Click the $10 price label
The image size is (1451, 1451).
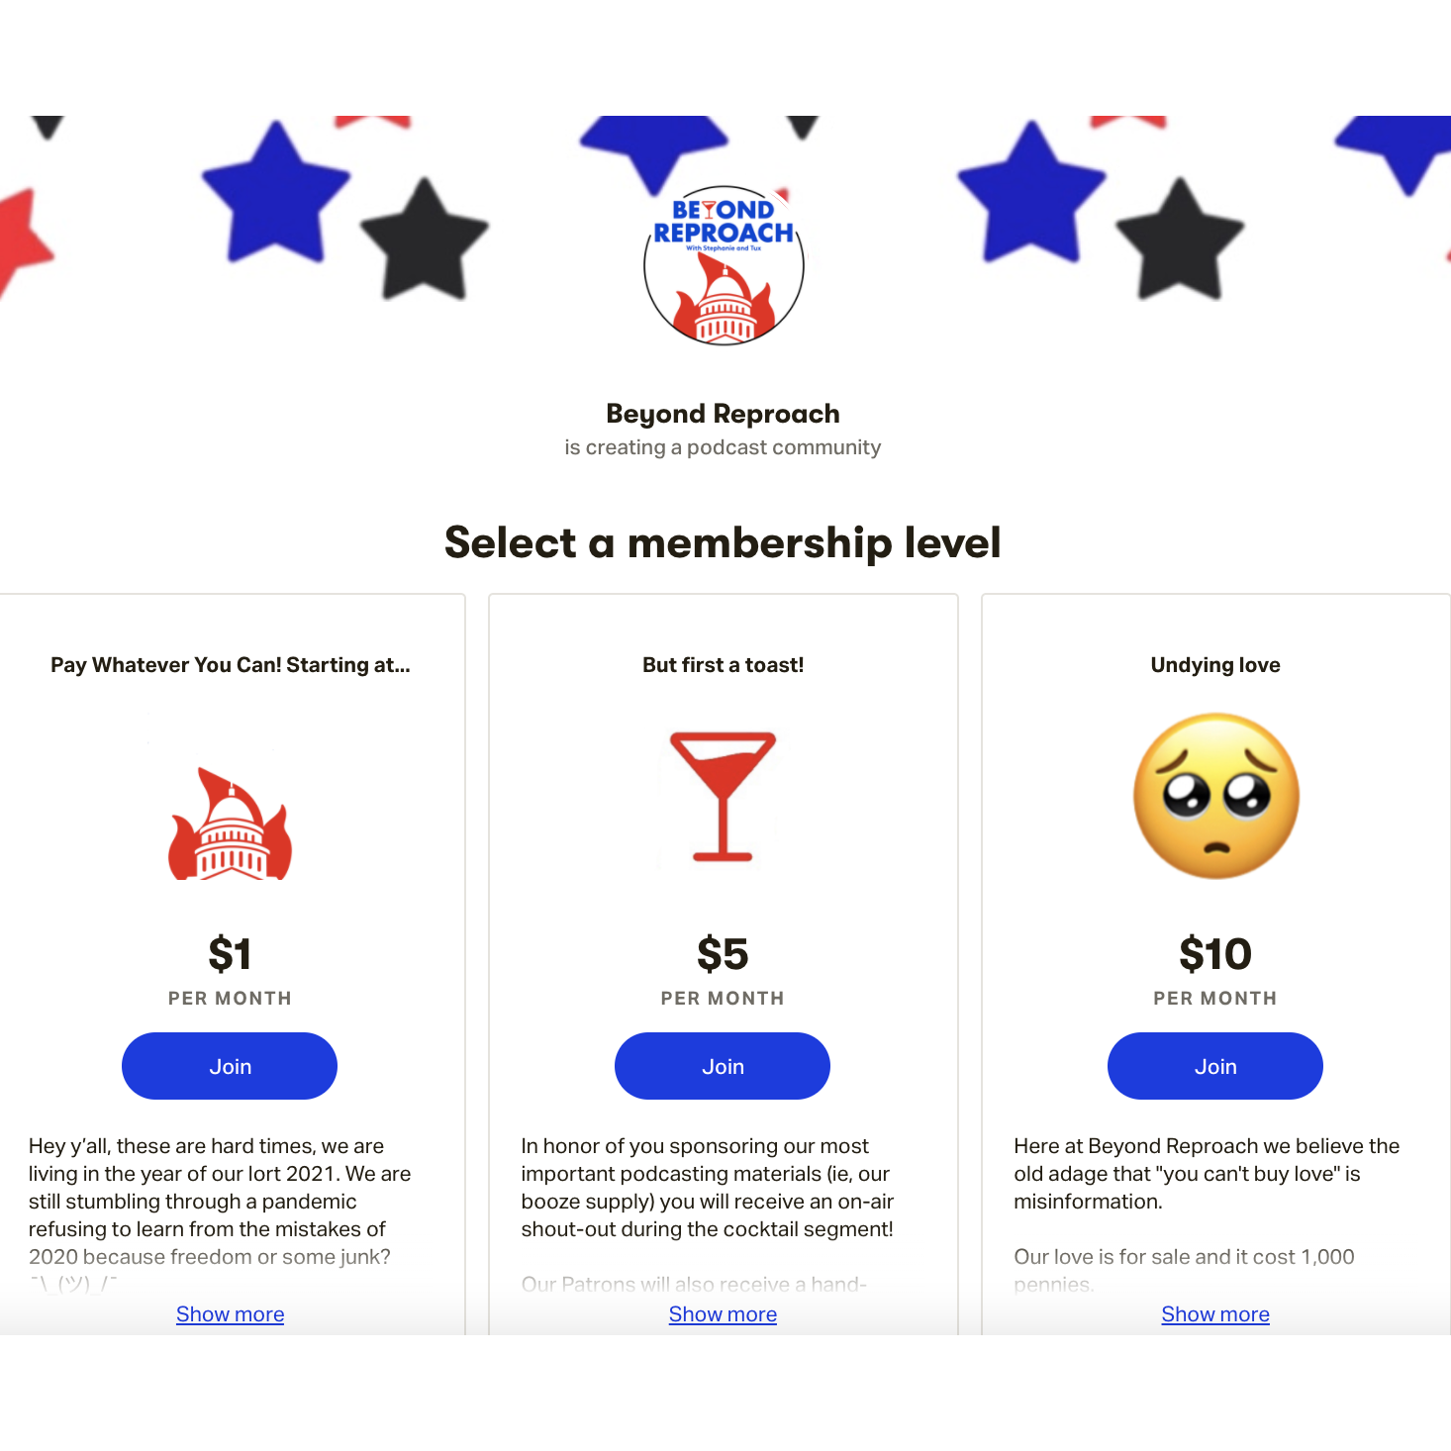point(1215,954)
